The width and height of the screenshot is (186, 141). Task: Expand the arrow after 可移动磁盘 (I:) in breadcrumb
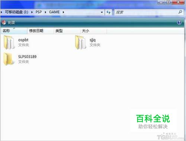point(32,12)
